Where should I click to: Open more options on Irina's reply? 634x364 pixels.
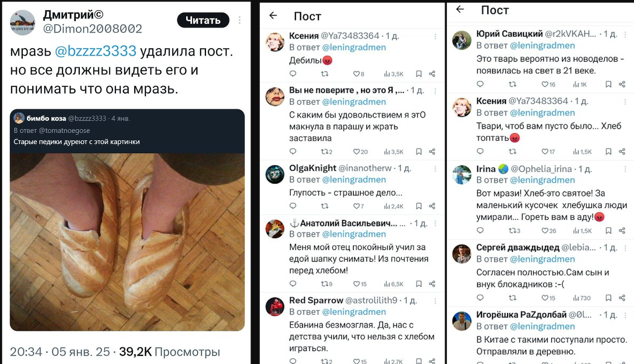(x=625, y=169)
